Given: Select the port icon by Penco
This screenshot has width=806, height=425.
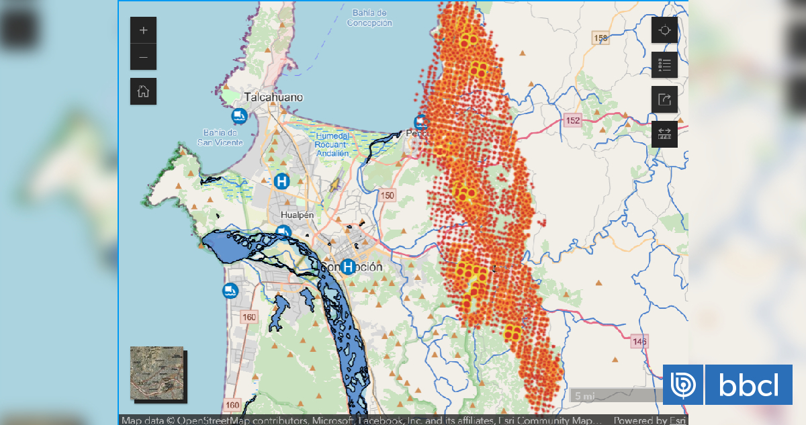Looking at the screenshot, I should click(x=420, y=122).
